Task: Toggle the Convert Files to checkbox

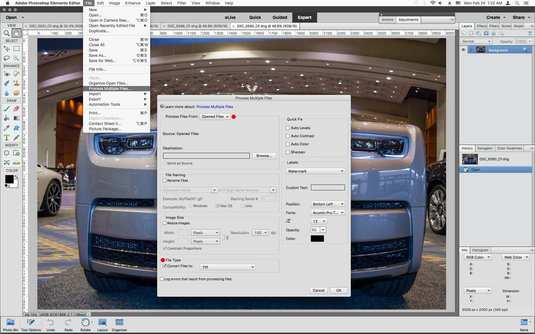Action: coord(165,266)
